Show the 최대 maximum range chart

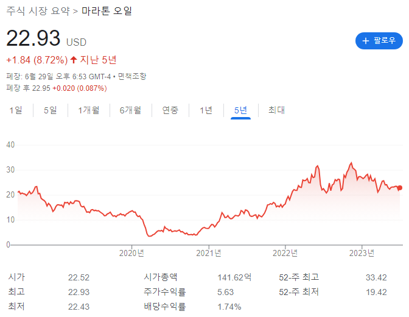coord(276,110)
